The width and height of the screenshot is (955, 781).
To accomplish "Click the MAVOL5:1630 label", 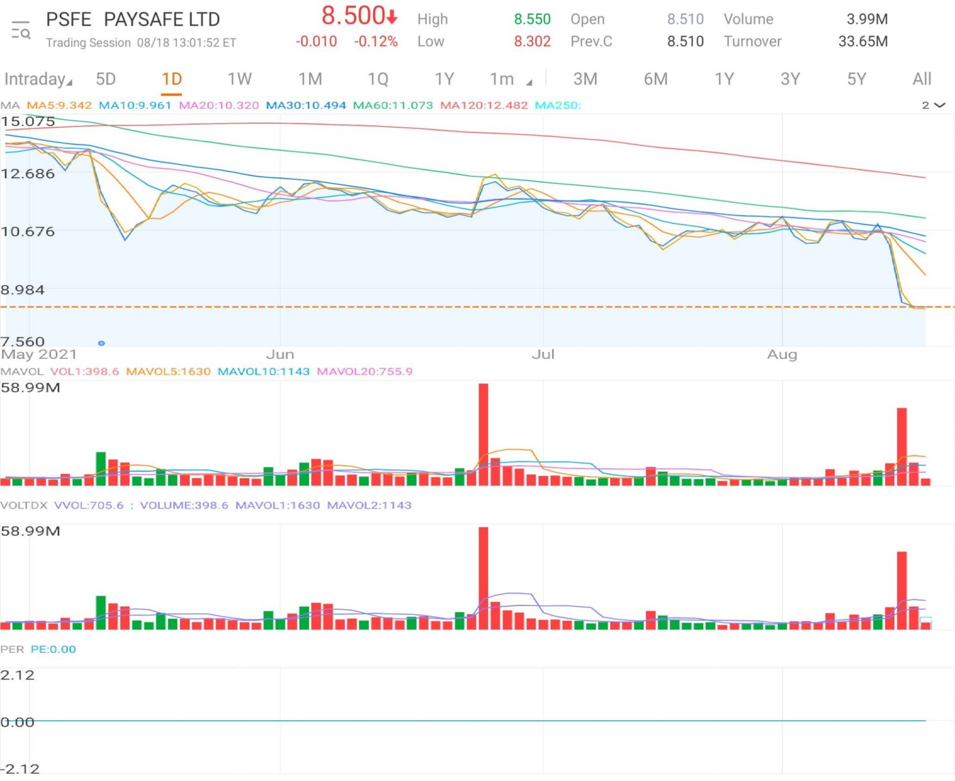I will [168, 371].
